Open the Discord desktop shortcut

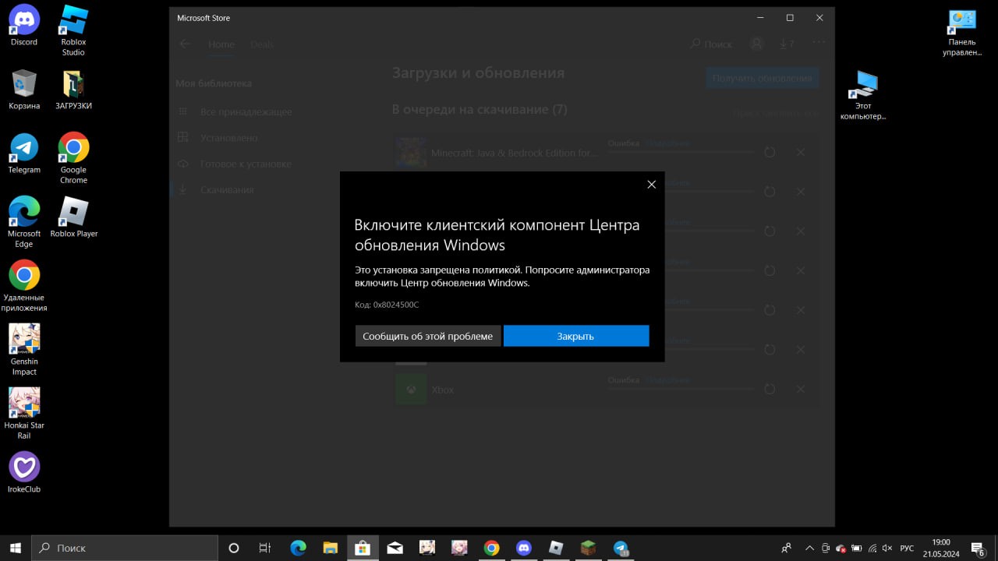[24, 25]
